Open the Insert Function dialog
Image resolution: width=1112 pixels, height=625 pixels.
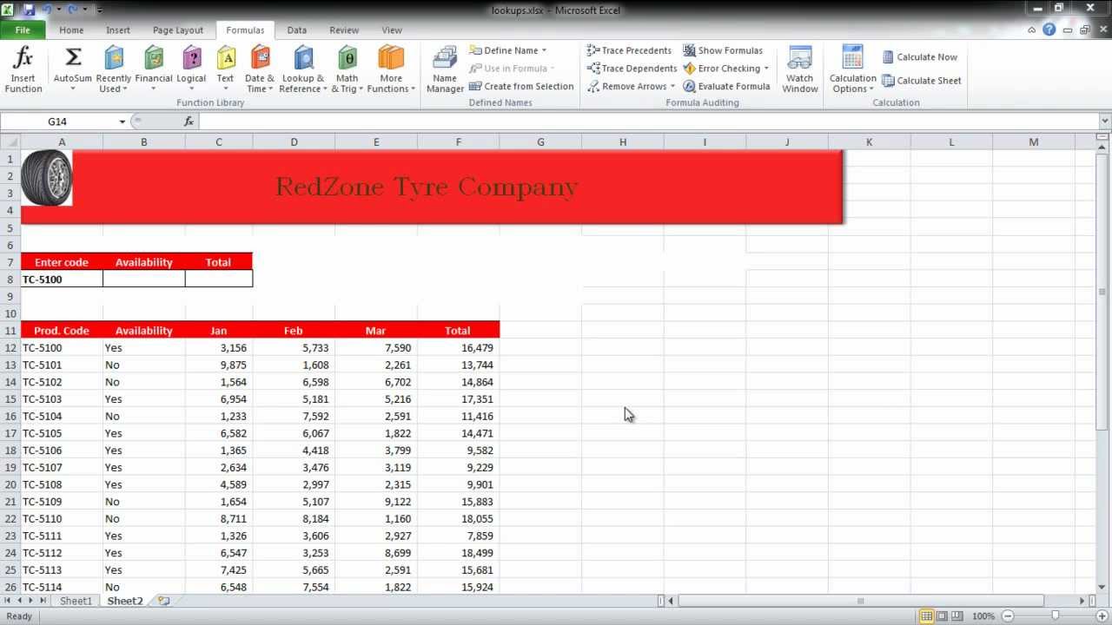point(23,69)
